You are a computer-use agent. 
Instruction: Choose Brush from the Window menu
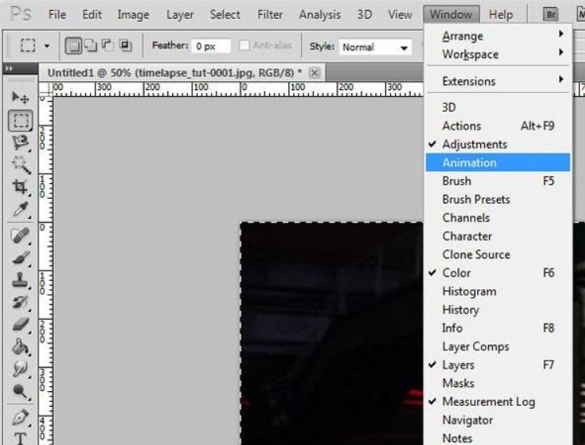pyautogui.click(x=498, y=181)
